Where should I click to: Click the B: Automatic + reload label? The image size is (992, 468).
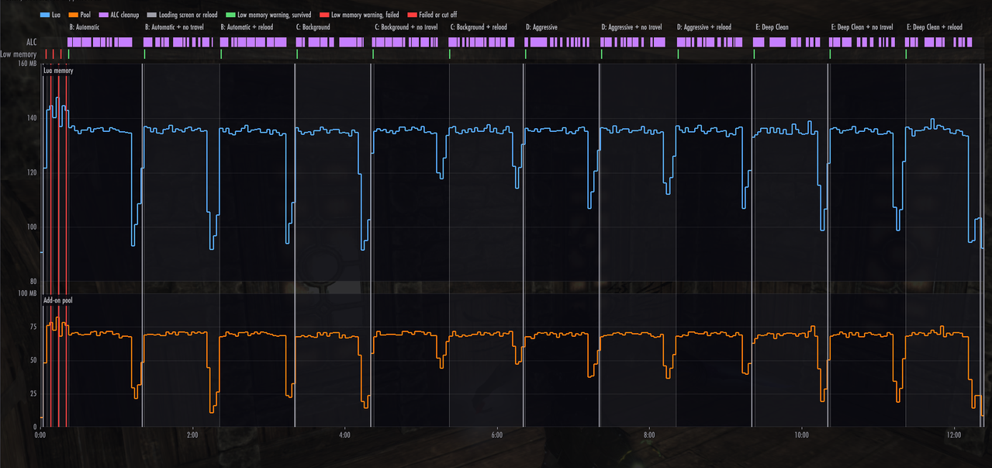pyautogui.click(x=247, y=27)
